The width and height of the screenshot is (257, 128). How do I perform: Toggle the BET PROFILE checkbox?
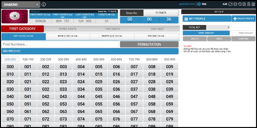(186, 19)
